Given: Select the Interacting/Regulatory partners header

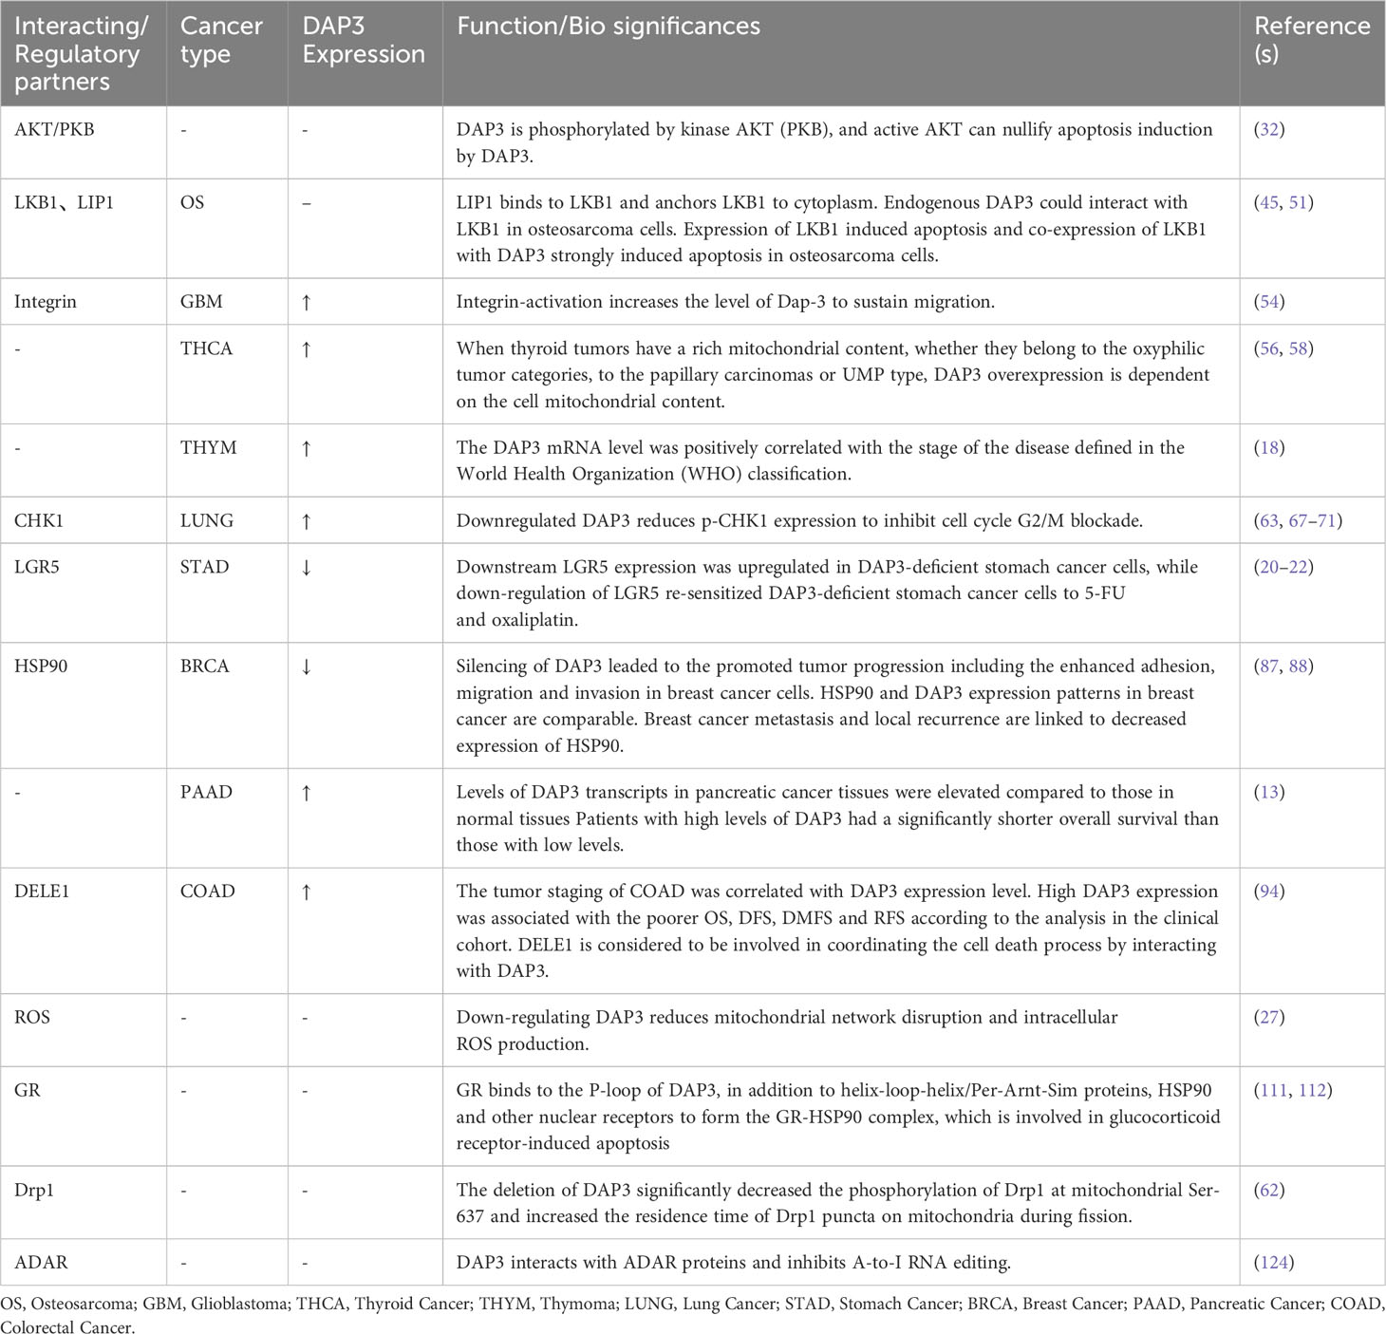Looking at the screenshot, I should pos(82,53).
